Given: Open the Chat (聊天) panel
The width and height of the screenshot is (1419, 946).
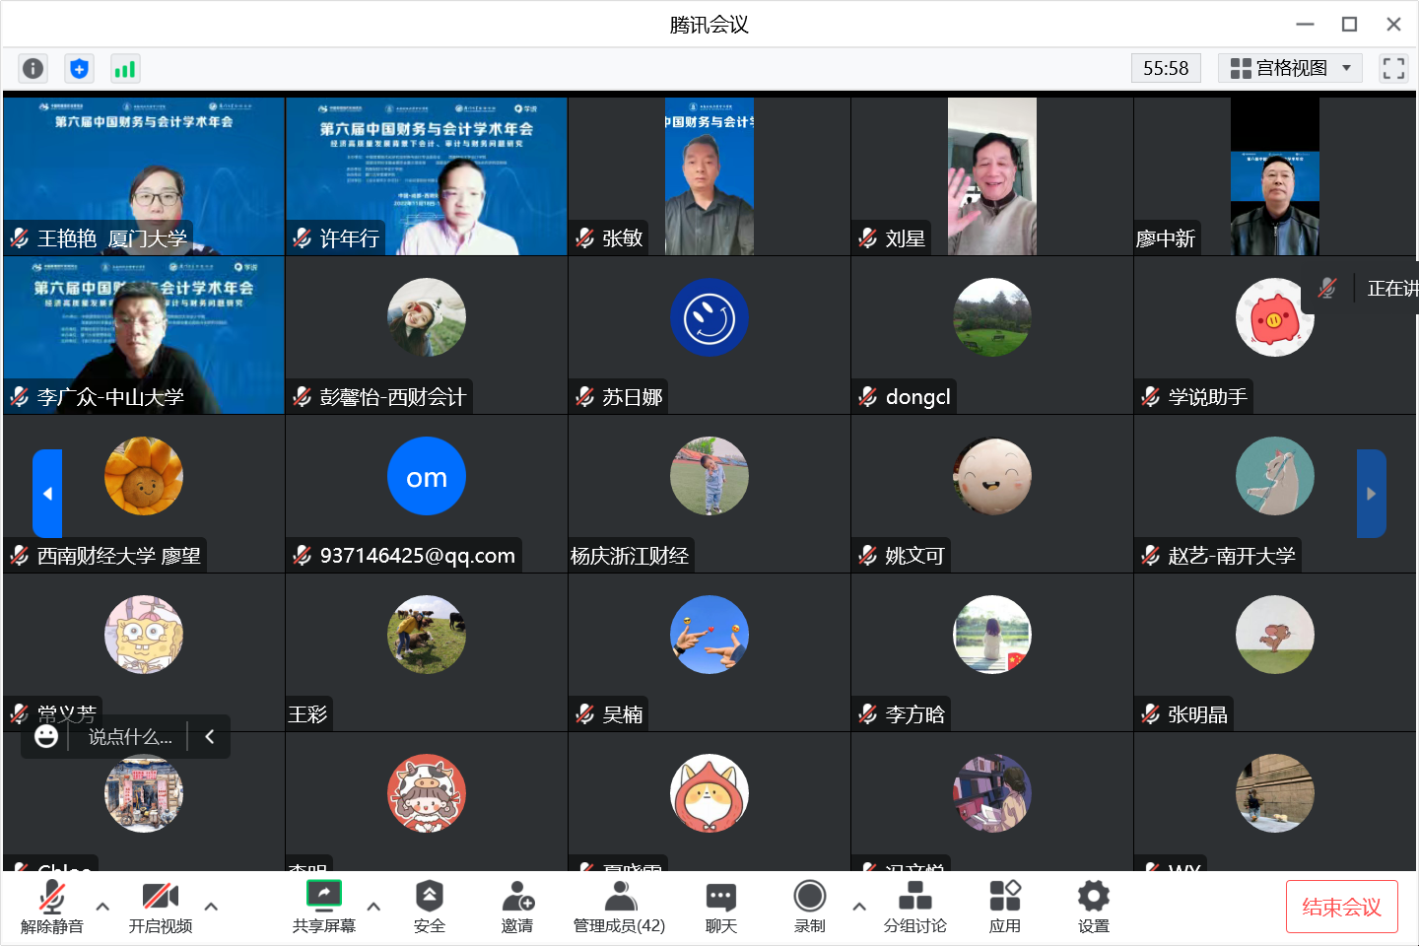Looking at the screenshot, I should tap(720, 907).
